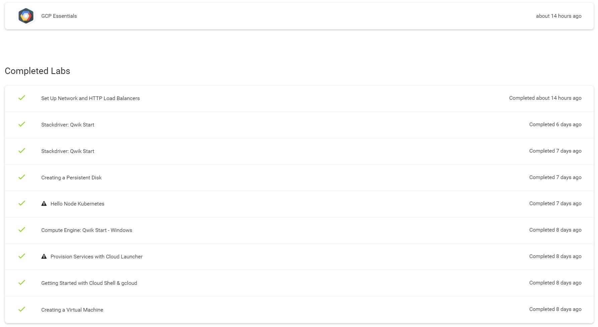Click the Completed Labs section heading
The height and width of the screenshot is (327, 598).
pyautogui.click(x=38, y=71)
